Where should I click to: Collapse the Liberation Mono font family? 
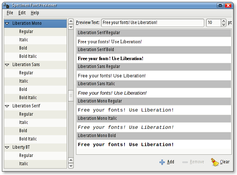pyautogui.click(x=7, y=23)
